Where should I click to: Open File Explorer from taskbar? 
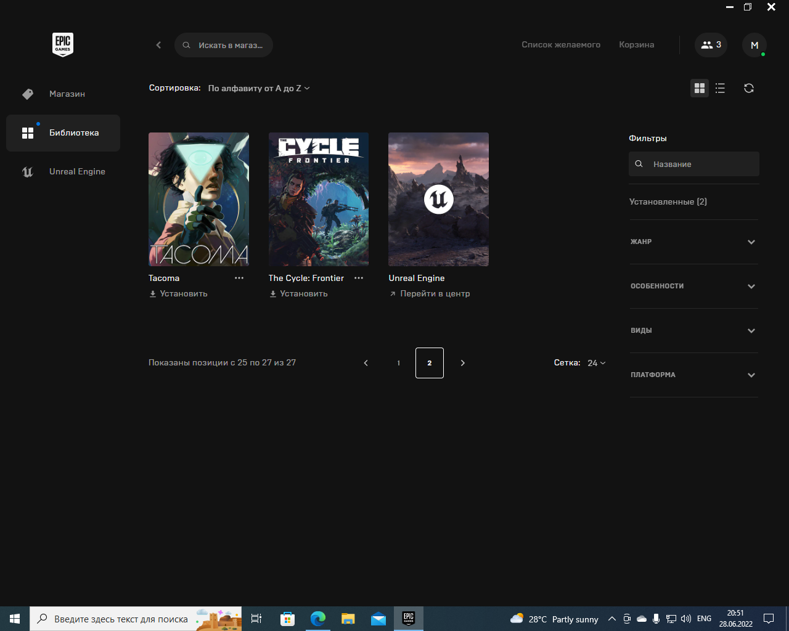tap(348, 619)
